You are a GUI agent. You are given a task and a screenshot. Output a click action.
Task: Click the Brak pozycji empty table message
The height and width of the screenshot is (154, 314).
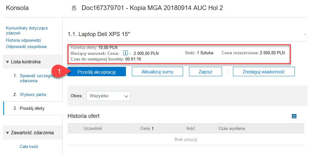(x=186, y=140)
